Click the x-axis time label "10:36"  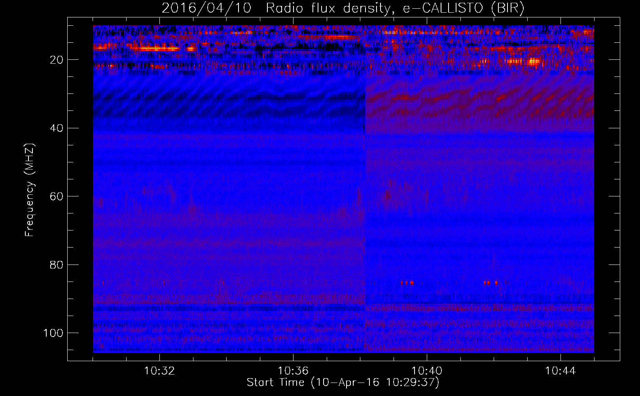point(293,371)
